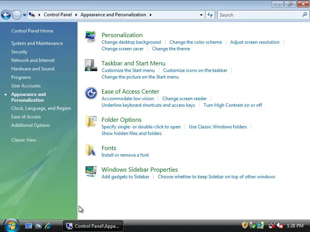310x232 pixels.
Task: Open Hardware and Sound category
Action: (x=33, y=69)
